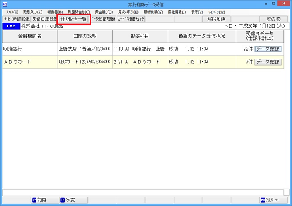Screen dimensions: 292x206
Task: Click データ確認 for ABCカード row
Action: click(x=267, y=62)
